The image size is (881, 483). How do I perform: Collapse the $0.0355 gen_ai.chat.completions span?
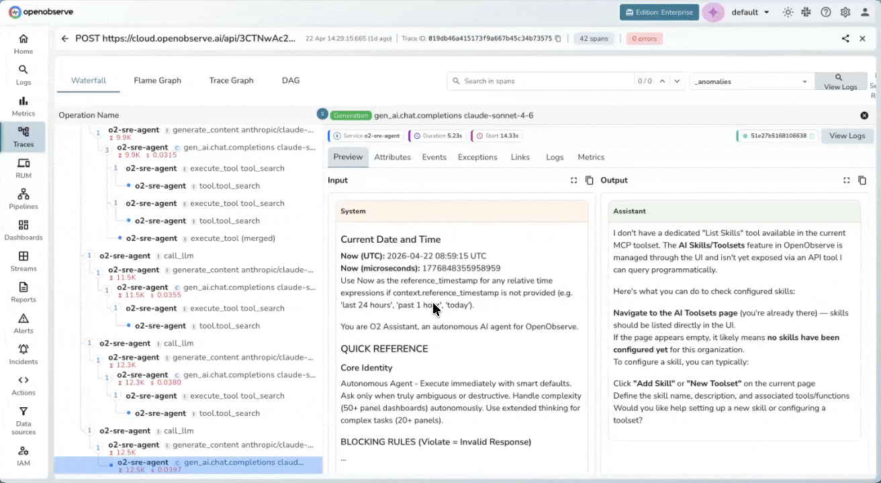(107, 290)
